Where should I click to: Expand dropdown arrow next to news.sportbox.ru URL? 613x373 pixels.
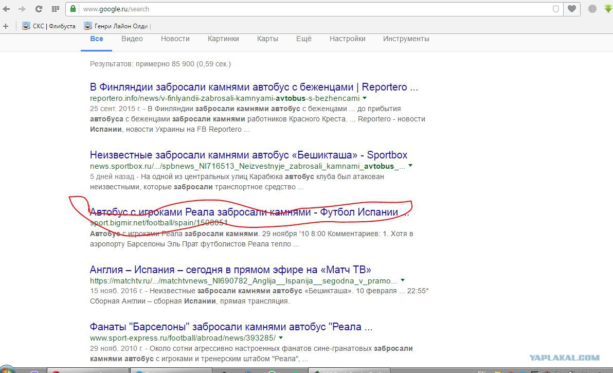point(410,165)
